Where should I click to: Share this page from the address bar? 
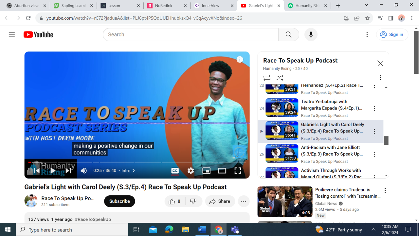[x=357, y=18]
